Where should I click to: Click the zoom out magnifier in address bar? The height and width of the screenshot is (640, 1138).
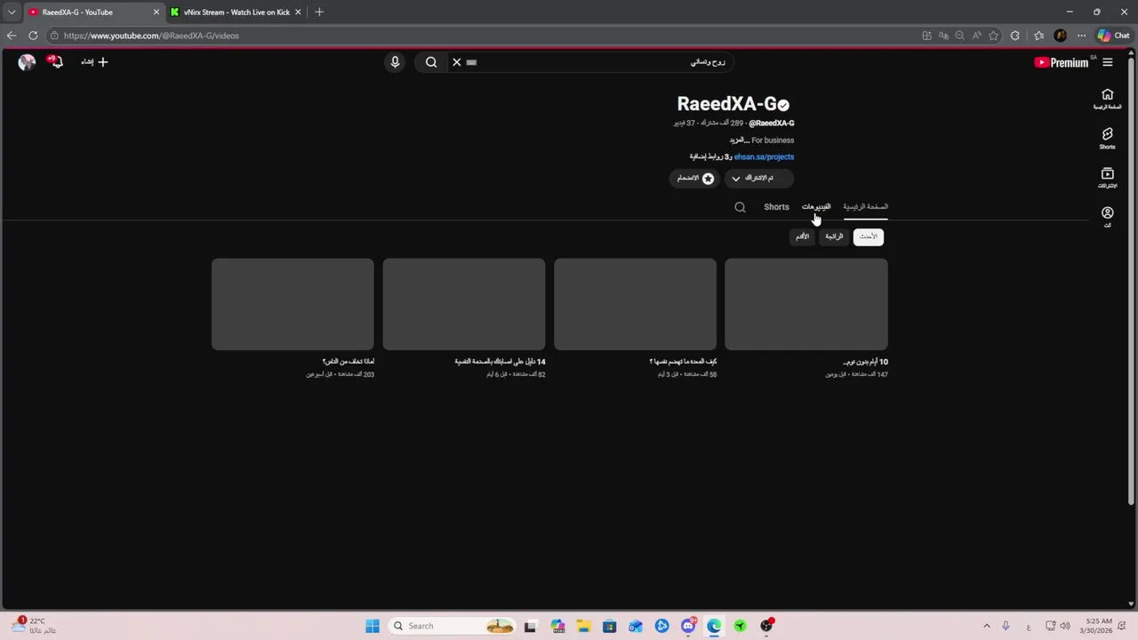[x=959, y=36]
